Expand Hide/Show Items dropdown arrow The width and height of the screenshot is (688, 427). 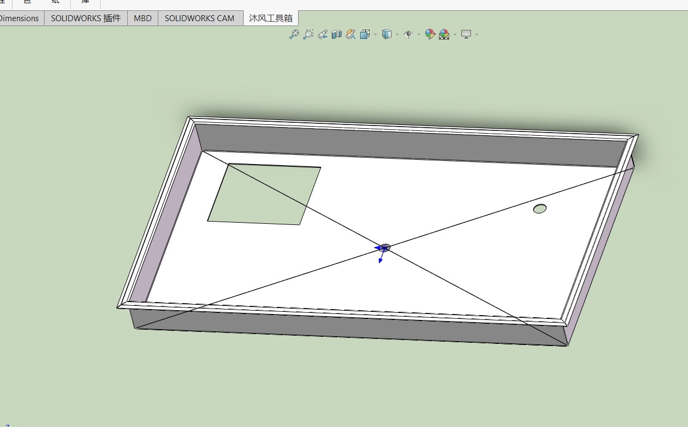click(x=419, y=34)
